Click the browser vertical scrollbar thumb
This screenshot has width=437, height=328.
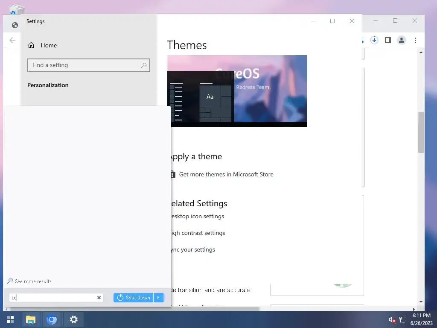click(421, 132)
